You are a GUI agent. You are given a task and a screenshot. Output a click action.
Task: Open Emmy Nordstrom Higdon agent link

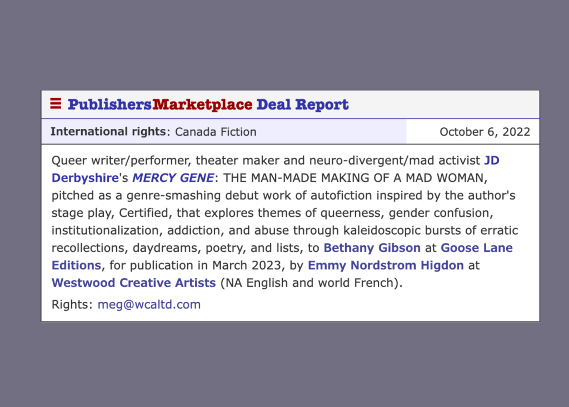[x=386, y=265]
